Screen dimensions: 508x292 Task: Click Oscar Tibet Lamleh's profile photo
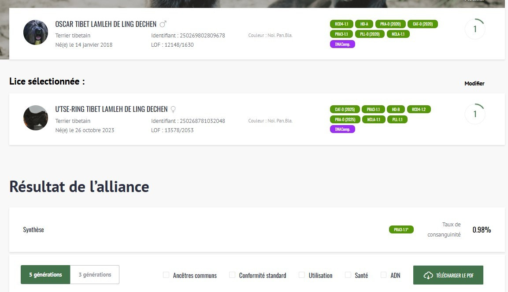click(36, 32)
